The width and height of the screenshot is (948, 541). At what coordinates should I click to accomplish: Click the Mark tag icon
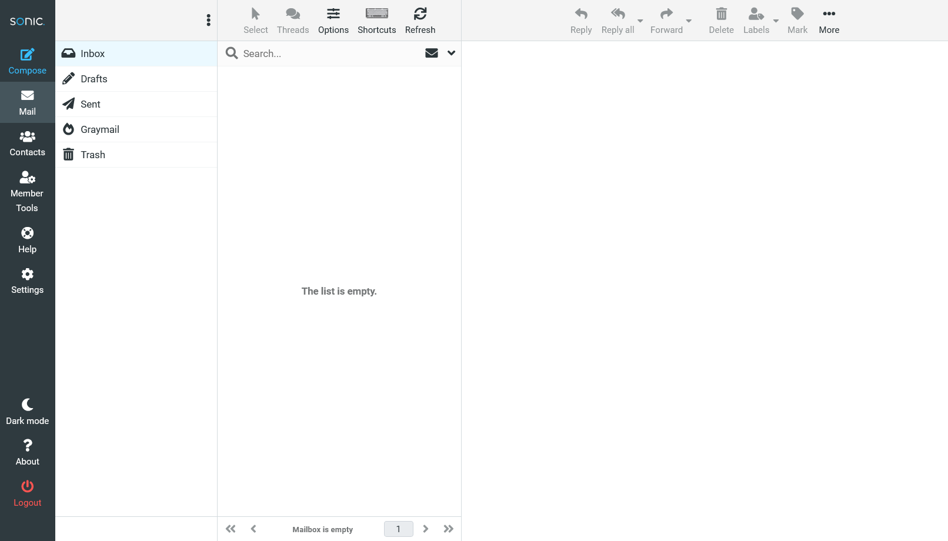797,14
